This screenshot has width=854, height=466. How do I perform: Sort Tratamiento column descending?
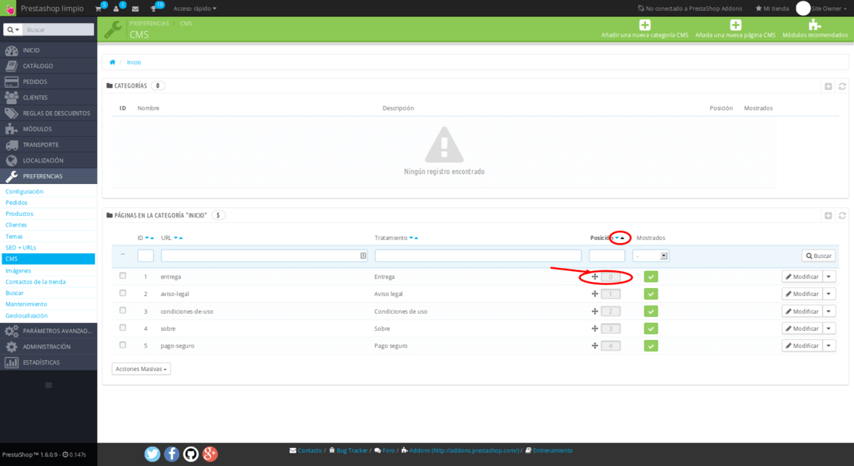click(411, 238)
